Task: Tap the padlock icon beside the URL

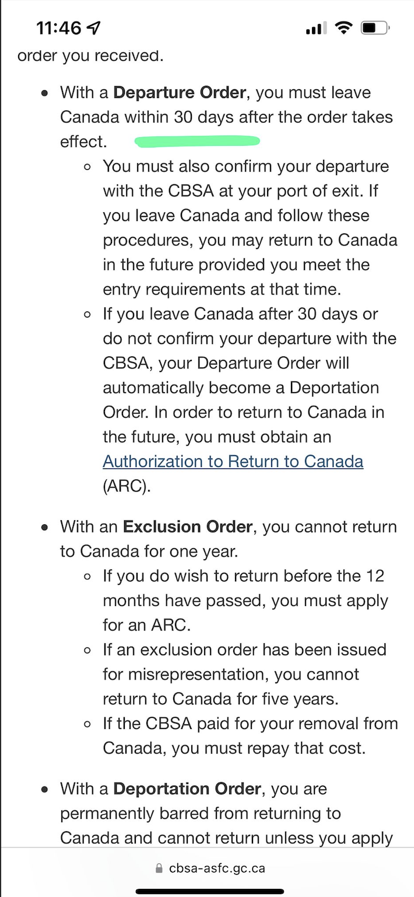Action: (159, 868)
